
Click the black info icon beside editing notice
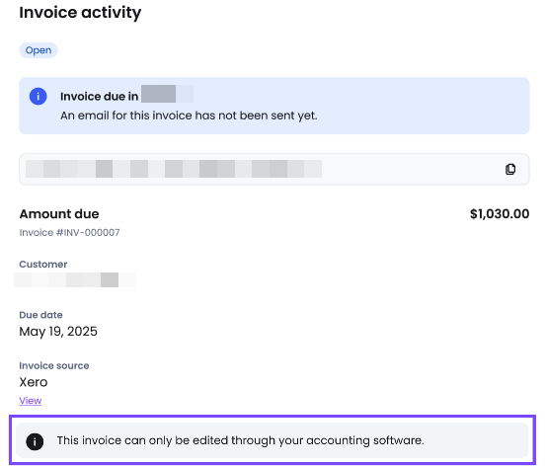coord(35,441)
